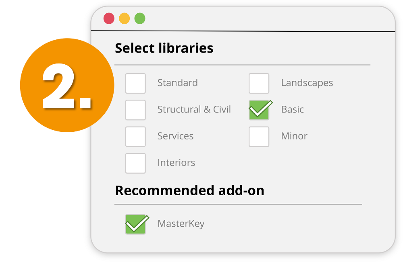The height and width of the screenshot is (262, 403).
Task: Enable the Minor library checkbox
Action: pyautogui.click(x=259, y=137)
